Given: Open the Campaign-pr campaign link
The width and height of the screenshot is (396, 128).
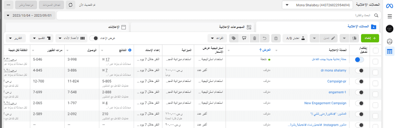Looking at the screenshot, I should 337,81.
